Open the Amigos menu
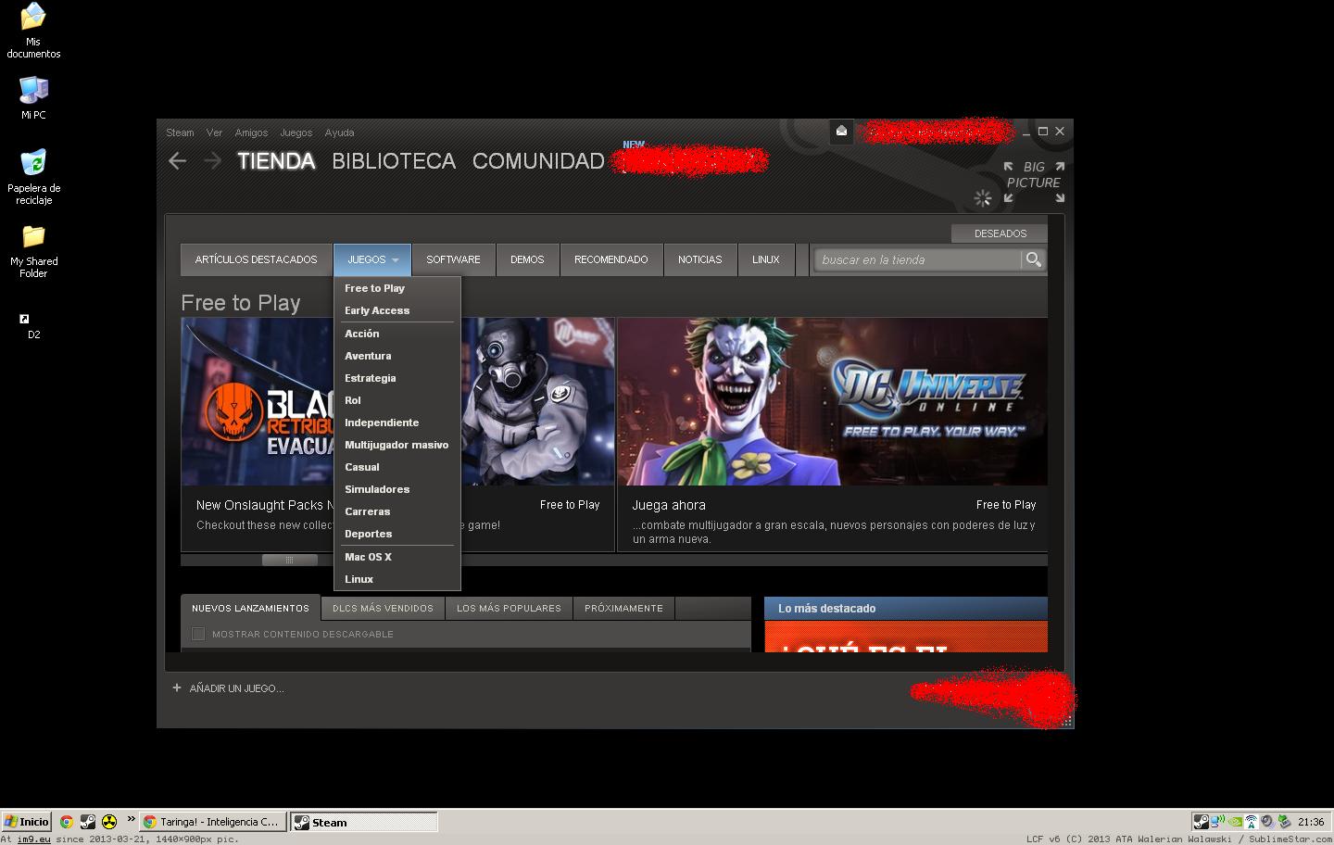Screen dimensions: 1334x845 coord(251,132)
